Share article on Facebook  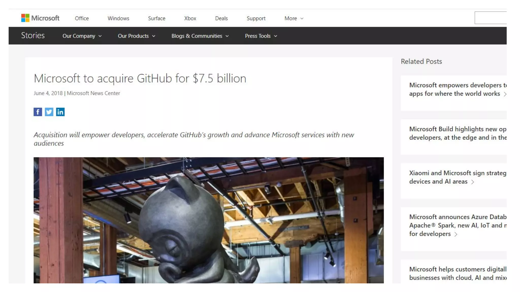[x=38, y=112]
